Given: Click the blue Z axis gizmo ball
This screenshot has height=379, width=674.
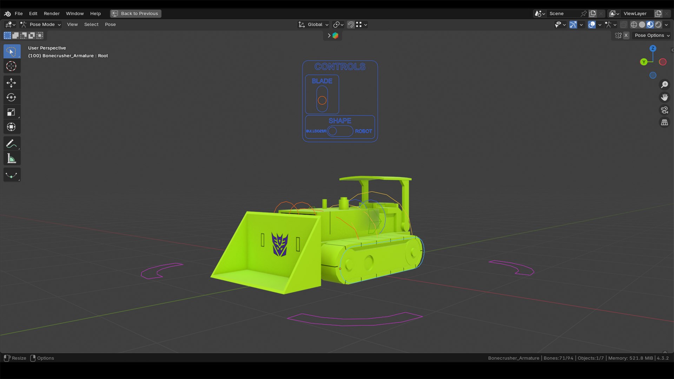Looking at the screenshot, I should coord(653,48).
